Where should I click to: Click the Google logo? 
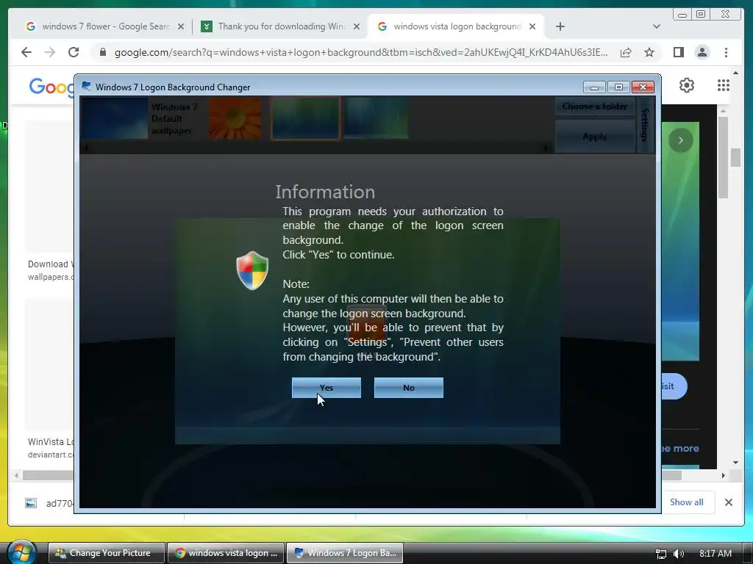(51, 87)
